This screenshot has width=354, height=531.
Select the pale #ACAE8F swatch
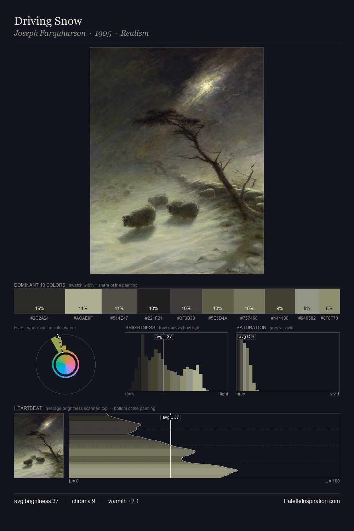(x=83, y=301)
